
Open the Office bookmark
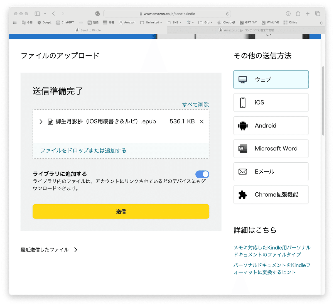pos(290,23)
